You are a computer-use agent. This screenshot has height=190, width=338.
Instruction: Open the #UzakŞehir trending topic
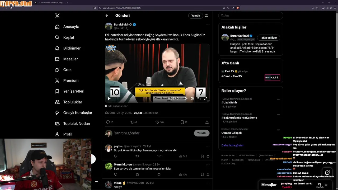pyautogui.click(x=229, y=102)
